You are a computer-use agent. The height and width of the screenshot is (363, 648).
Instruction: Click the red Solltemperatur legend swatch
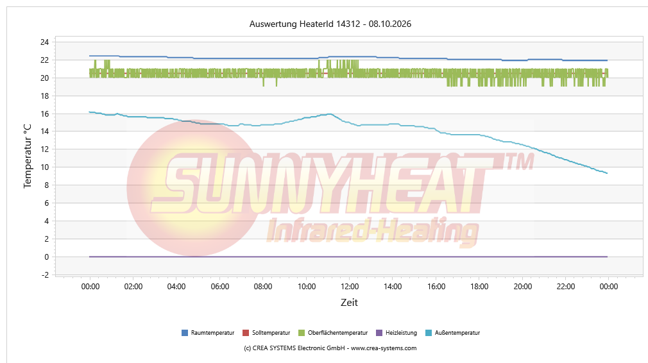click(x=246, y=333)
